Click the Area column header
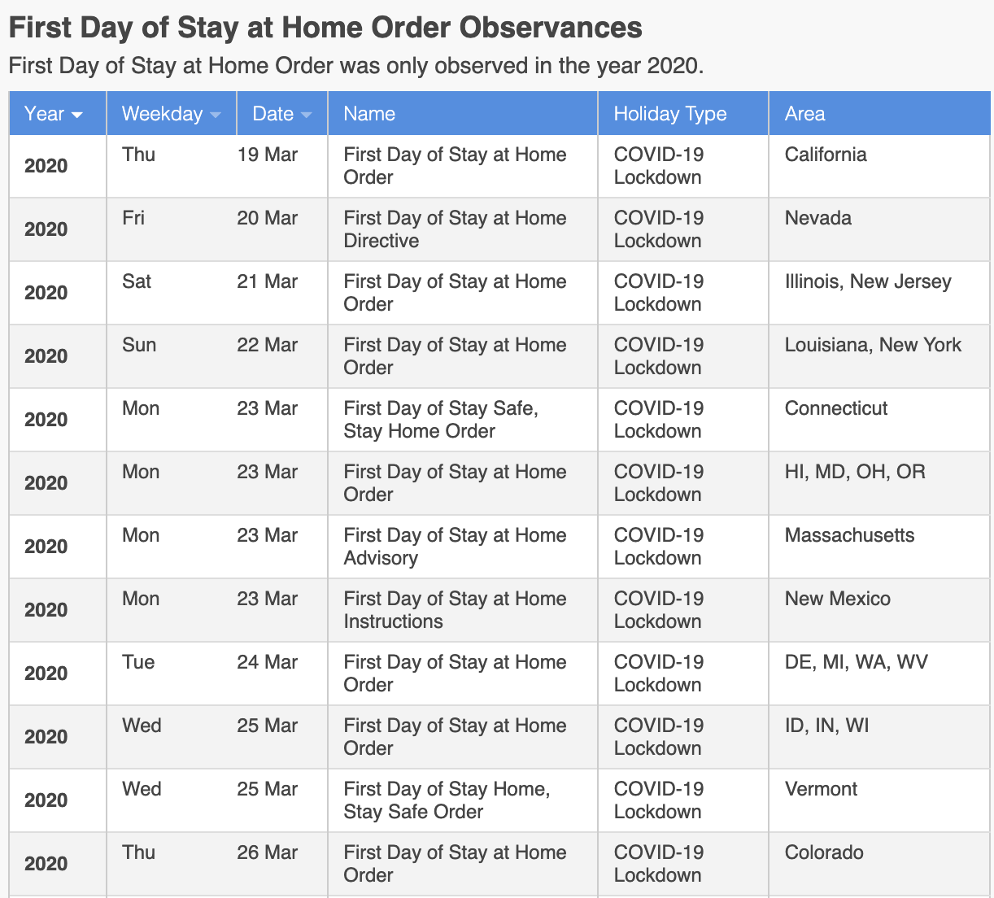 (804, 114)
